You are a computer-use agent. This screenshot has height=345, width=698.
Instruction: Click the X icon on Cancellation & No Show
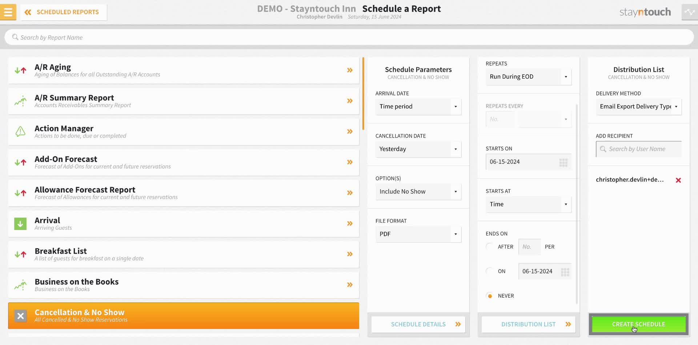tap(20, 316)
